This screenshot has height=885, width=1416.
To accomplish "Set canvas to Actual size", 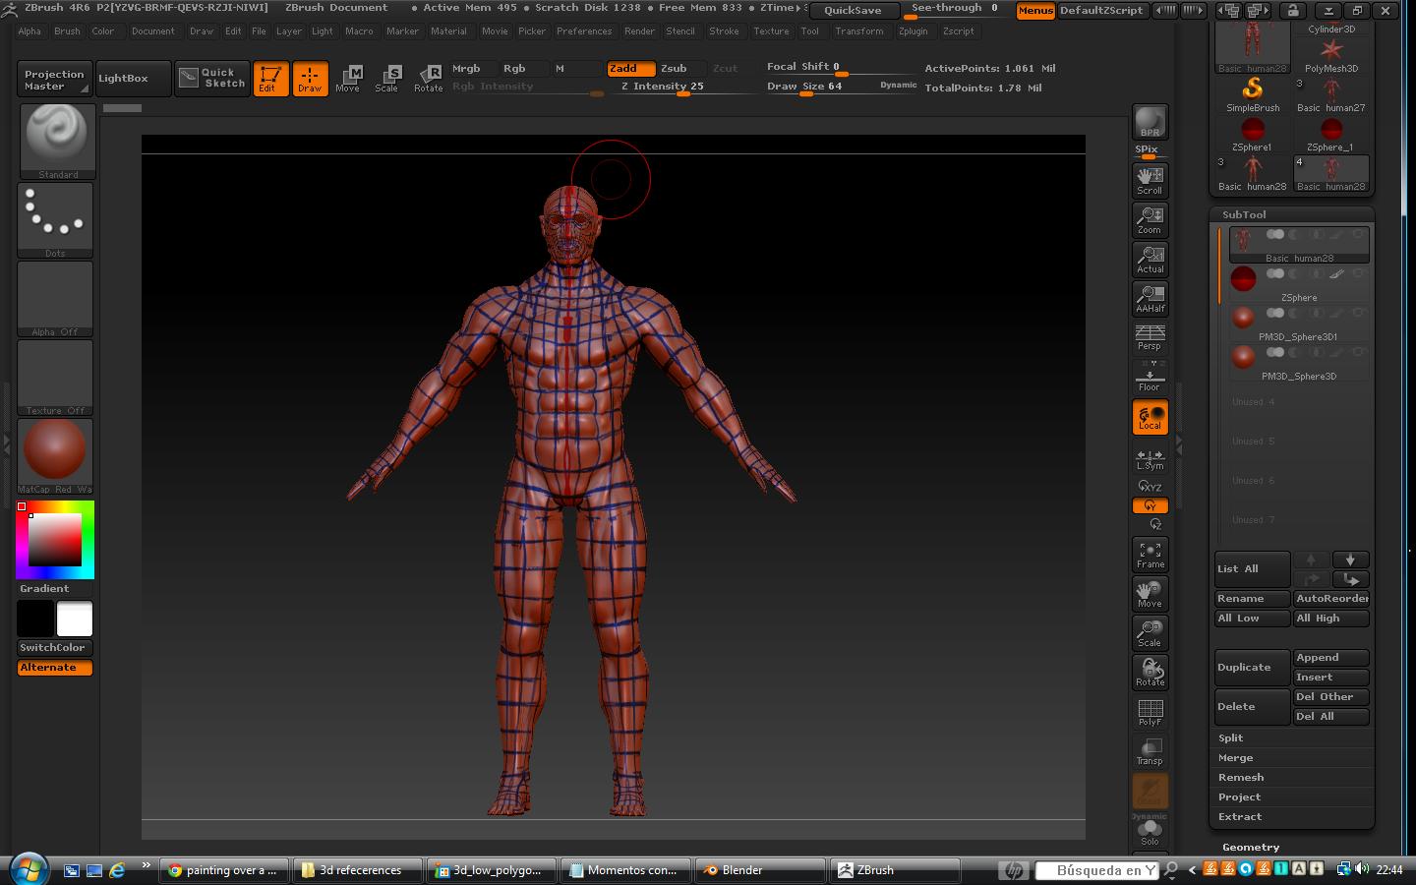I will 1150,259.
